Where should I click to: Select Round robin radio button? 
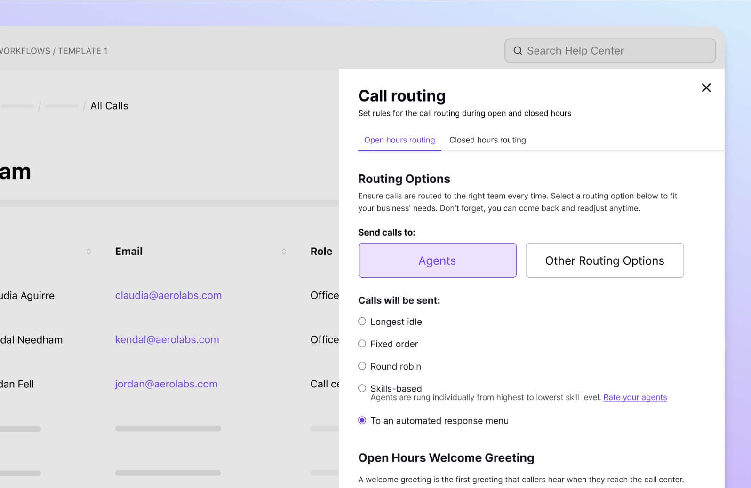coord(362,366)
